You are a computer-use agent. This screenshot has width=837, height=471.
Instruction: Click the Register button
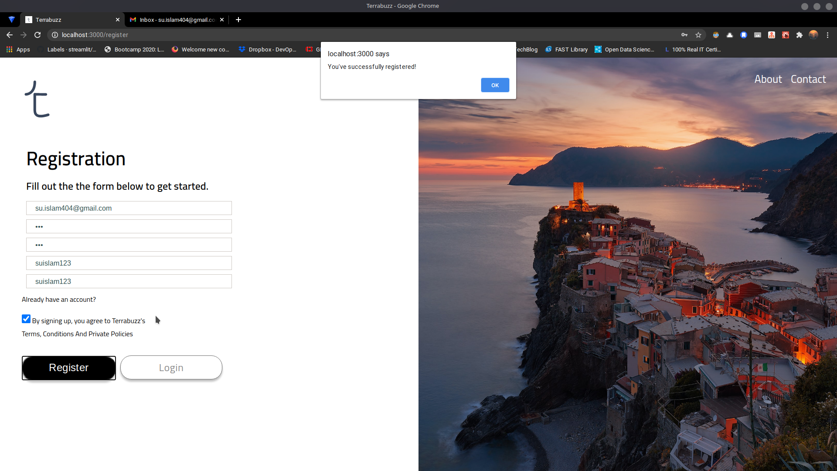click(x=69, y=368)
